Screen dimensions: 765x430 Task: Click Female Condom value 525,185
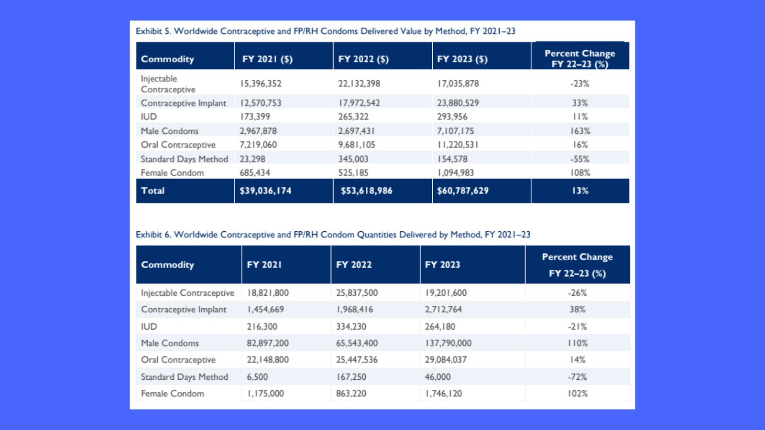(353, 173)
